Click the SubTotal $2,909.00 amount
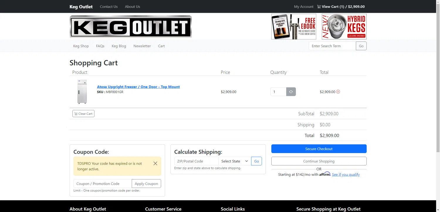440x212 pixels. point(329,114)
